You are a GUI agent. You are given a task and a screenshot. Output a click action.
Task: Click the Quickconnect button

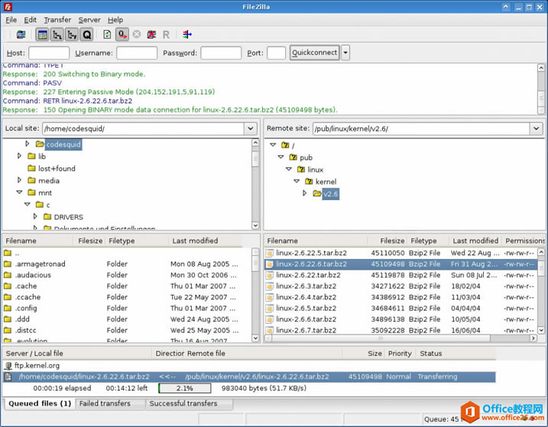click(x=315, y=53)
